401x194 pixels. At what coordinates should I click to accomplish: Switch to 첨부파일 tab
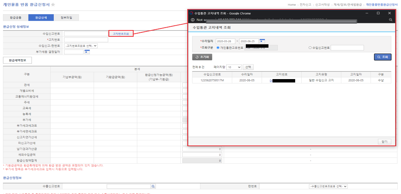coord(66,18)
